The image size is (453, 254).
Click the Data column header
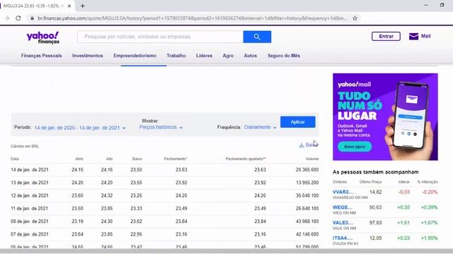click(x=15, y=159)
